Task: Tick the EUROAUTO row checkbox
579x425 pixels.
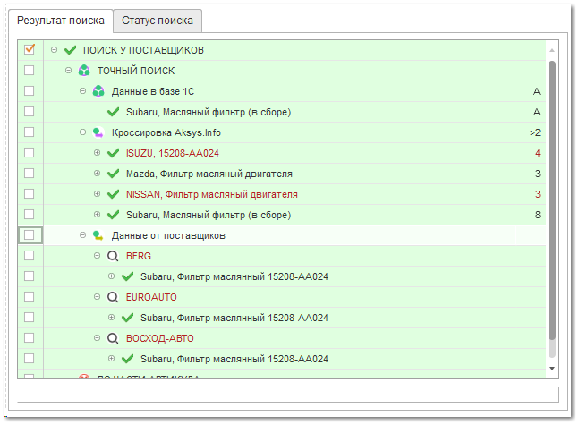Action: coord(30,297)
